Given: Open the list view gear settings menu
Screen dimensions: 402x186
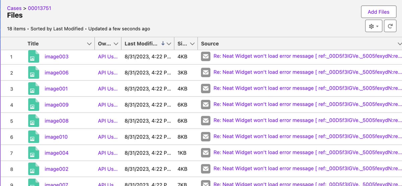Looking at the screenshot, I should 374,26.
